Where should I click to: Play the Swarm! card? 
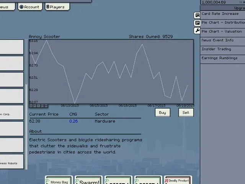[x=88, y=180]
